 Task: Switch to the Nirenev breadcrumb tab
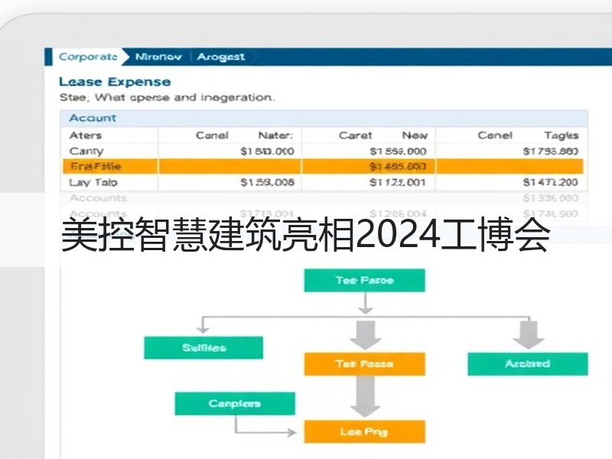(x=158, y=57)
